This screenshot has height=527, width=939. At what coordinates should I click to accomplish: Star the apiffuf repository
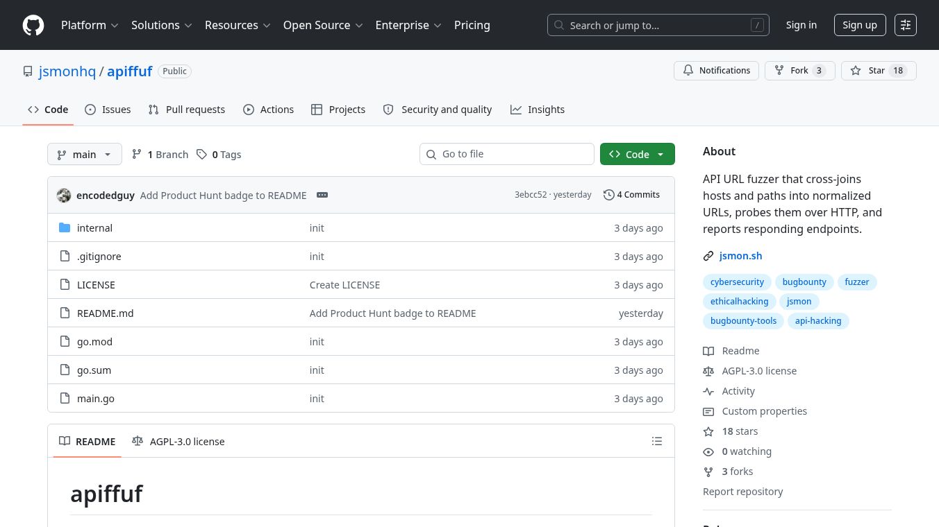tap(879, 71)
